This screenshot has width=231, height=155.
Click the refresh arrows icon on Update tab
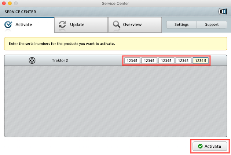[62, 25]
